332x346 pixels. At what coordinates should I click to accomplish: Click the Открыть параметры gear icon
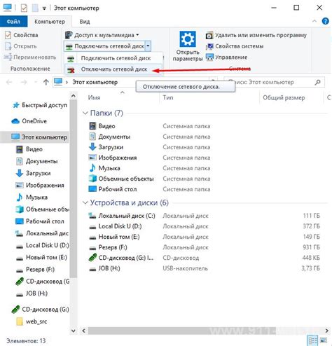[188, 39]
